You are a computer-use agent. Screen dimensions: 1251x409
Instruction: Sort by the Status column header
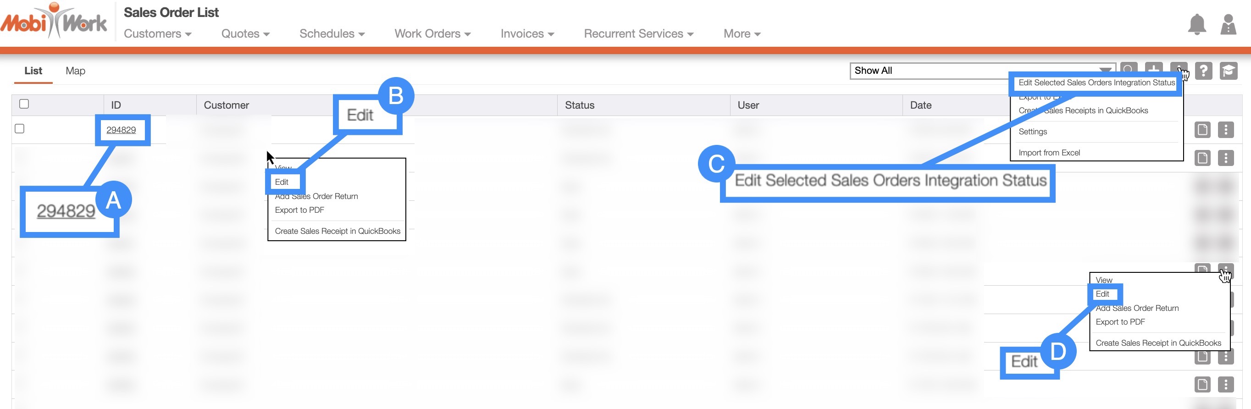(x=579, y=105)
